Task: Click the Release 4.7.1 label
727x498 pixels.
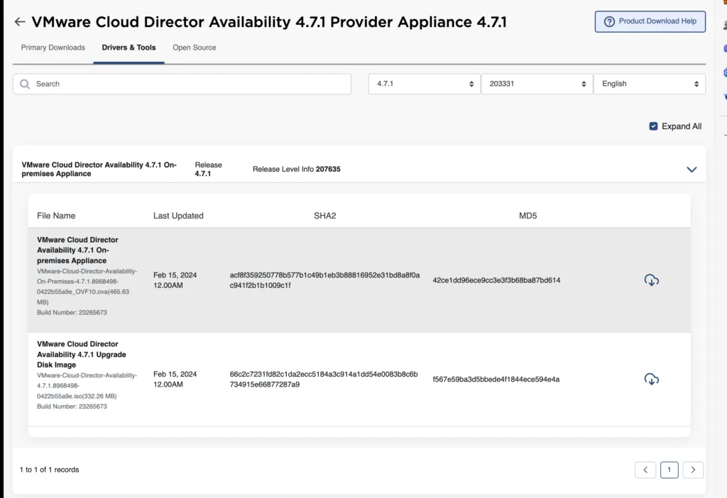Action: point(208,169)
